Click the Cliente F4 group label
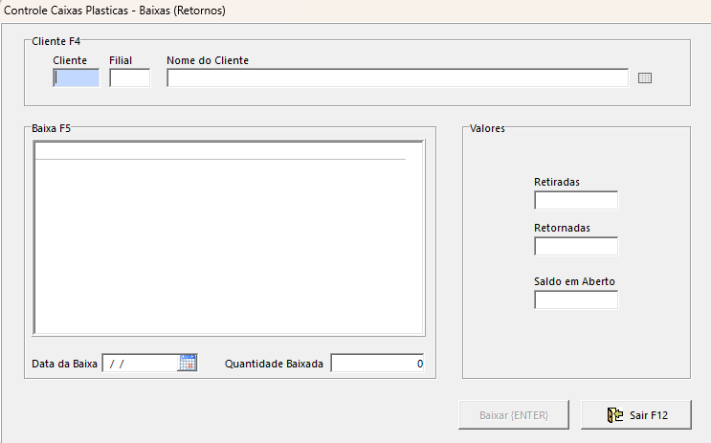Image resolution: width=711 pixels, height=443 pixels. [x=56, y=41]
